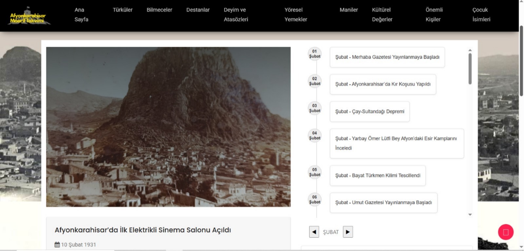Screen dimensions: 524x251
Task: Open the Yöresel Yemekler menu item
Action: [295, 15]
